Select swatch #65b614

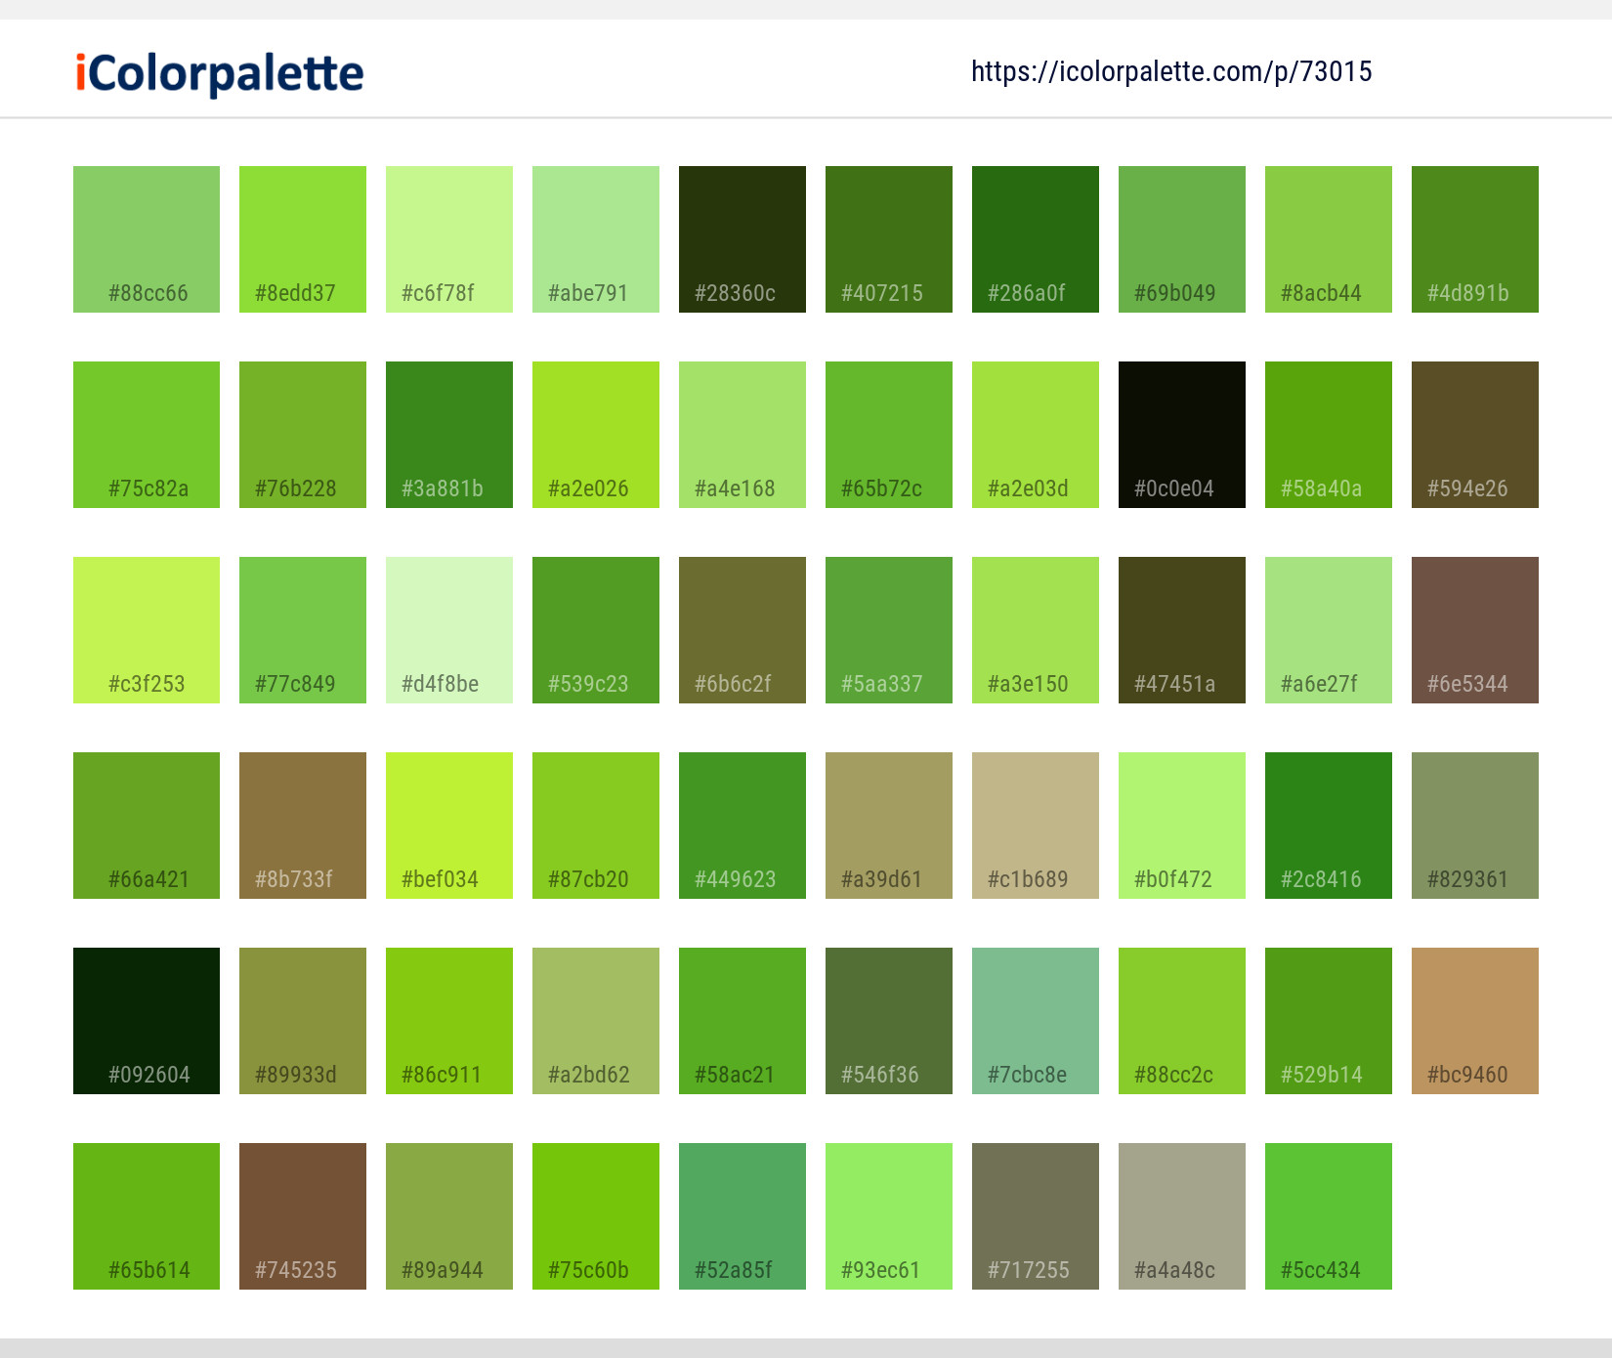pos(147,1216)
